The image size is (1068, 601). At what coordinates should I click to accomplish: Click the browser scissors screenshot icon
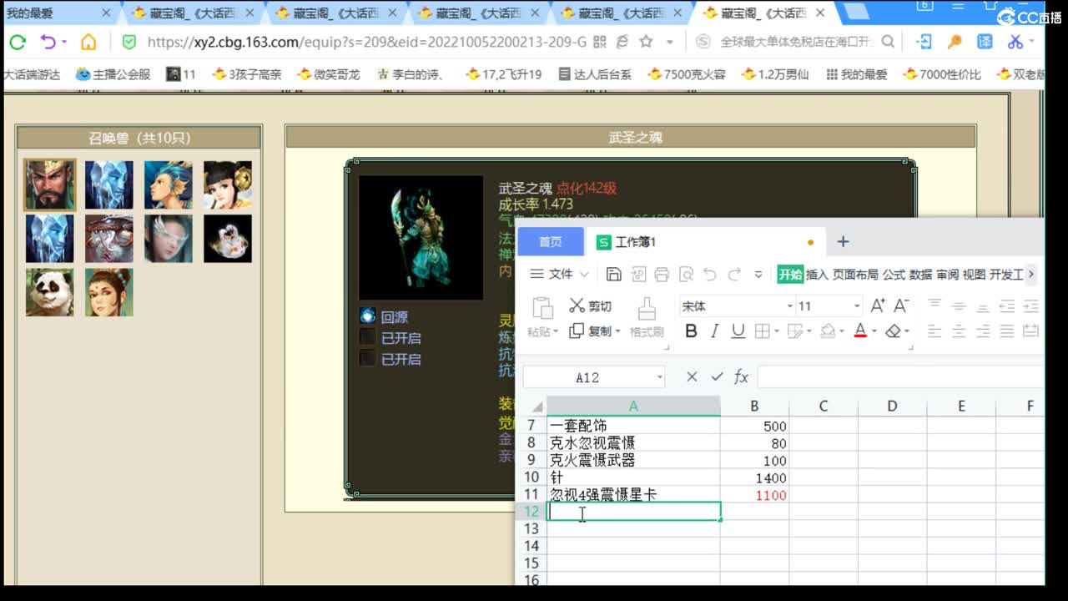(1015, 42)
